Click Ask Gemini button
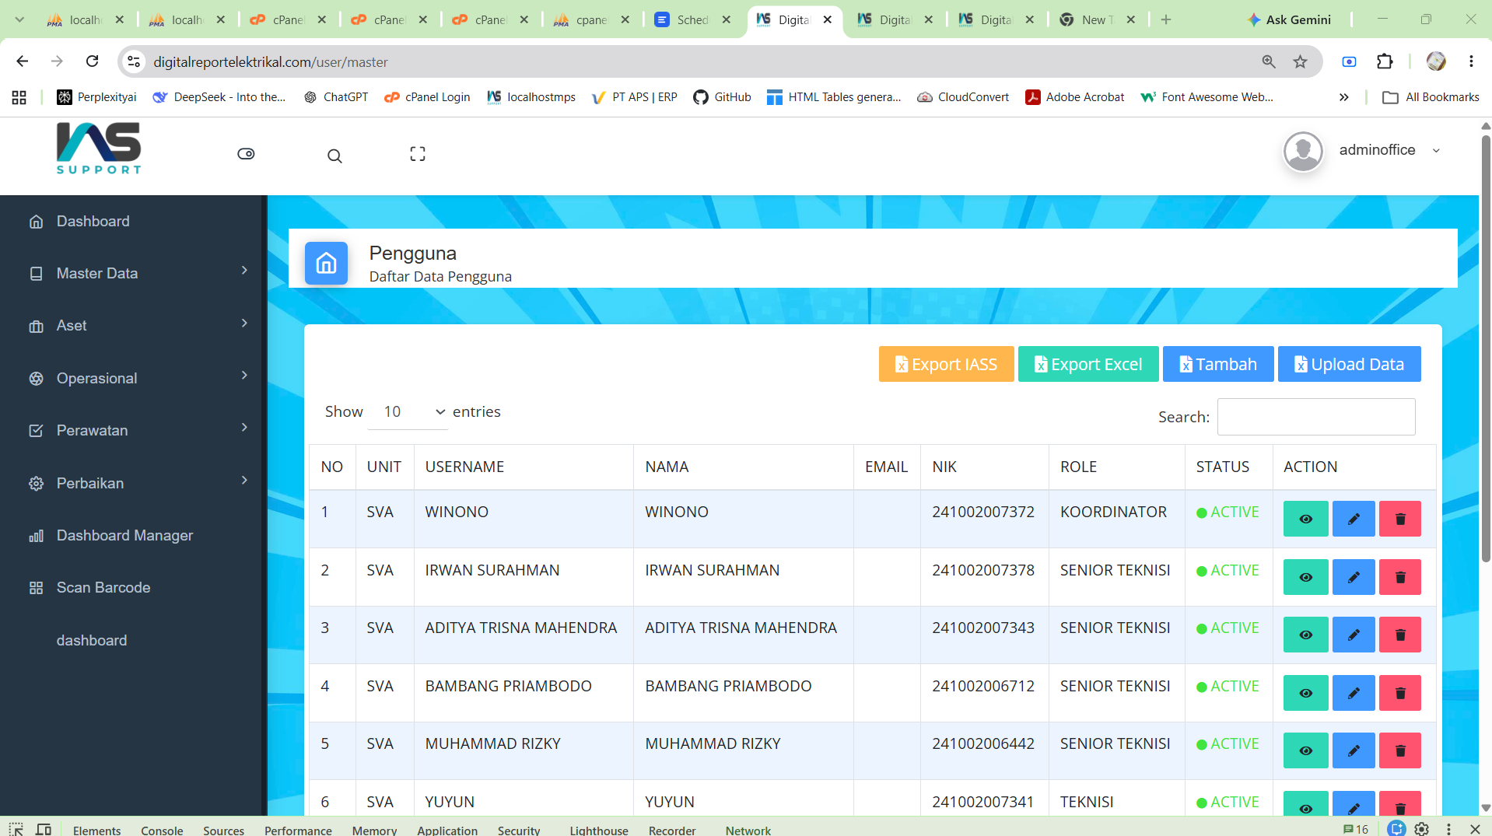The image size is (1492, 836). coord(1288,19)
